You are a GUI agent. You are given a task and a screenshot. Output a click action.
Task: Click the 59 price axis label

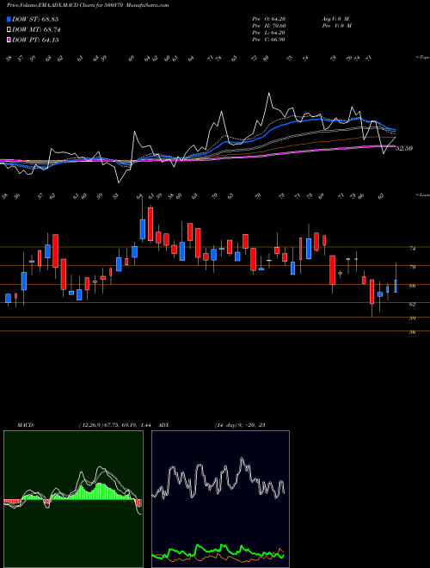tap(412, 318)
